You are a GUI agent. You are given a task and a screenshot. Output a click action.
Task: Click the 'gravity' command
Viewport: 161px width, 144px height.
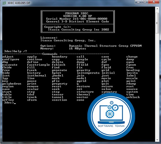coord(83,70)
